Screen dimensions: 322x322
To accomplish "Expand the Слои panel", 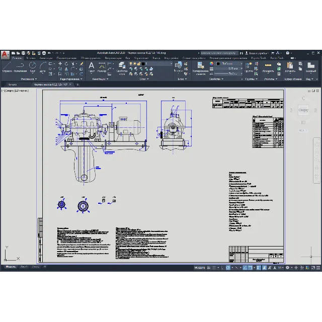I will pyautogui.click(x=144, y=79).
